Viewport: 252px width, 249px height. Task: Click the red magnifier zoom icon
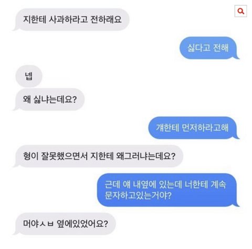(x=240, y=11)
